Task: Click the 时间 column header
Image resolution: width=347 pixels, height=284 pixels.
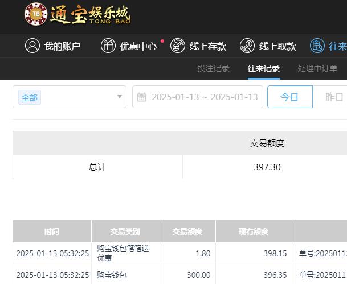Action: tap(52, 232)
